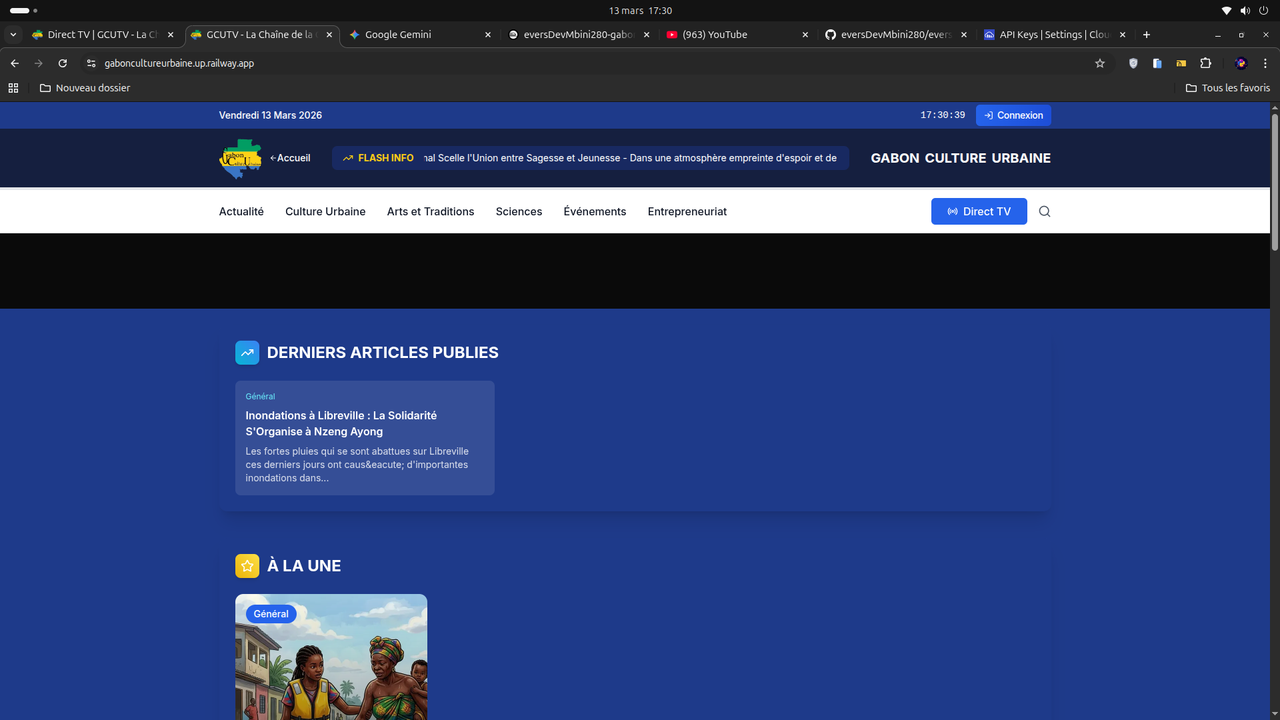
Task: Click the Gabon Culture Urbaine logo
Action: [240, 159]
